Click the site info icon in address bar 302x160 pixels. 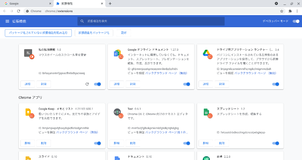pos(27,11)
